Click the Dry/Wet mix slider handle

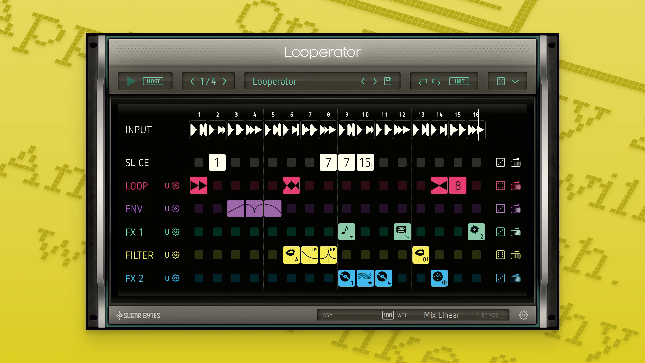click(388, 315)
